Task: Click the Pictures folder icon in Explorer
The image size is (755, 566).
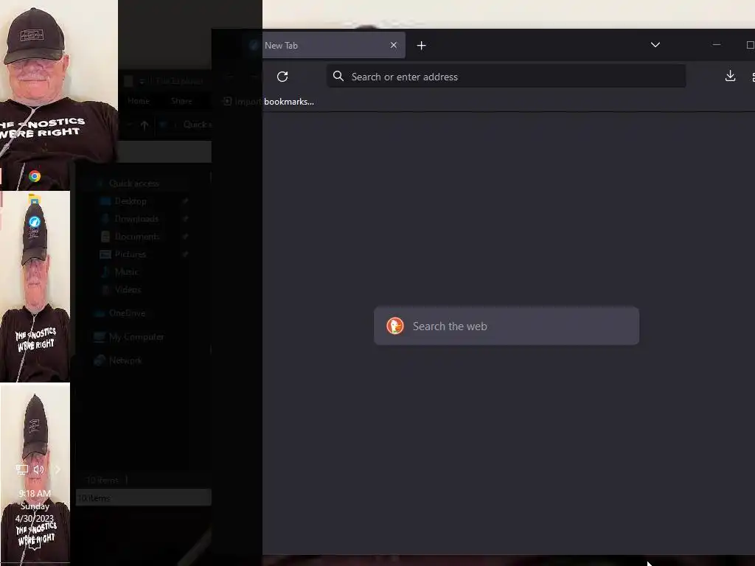Action: click(x=105, y=254)
